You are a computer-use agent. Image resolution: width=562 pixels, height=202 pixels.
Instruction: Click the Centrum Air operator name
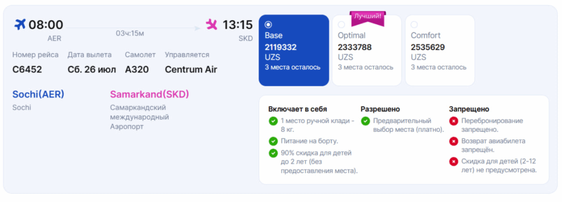pos(191,70)
